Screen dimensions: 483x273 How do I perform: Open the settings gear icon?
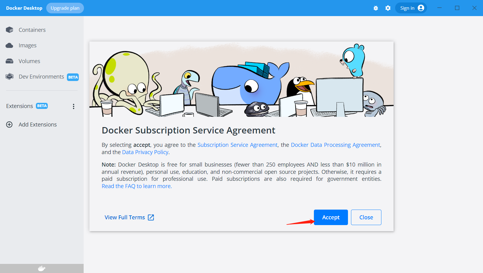(x=388, y=8)
